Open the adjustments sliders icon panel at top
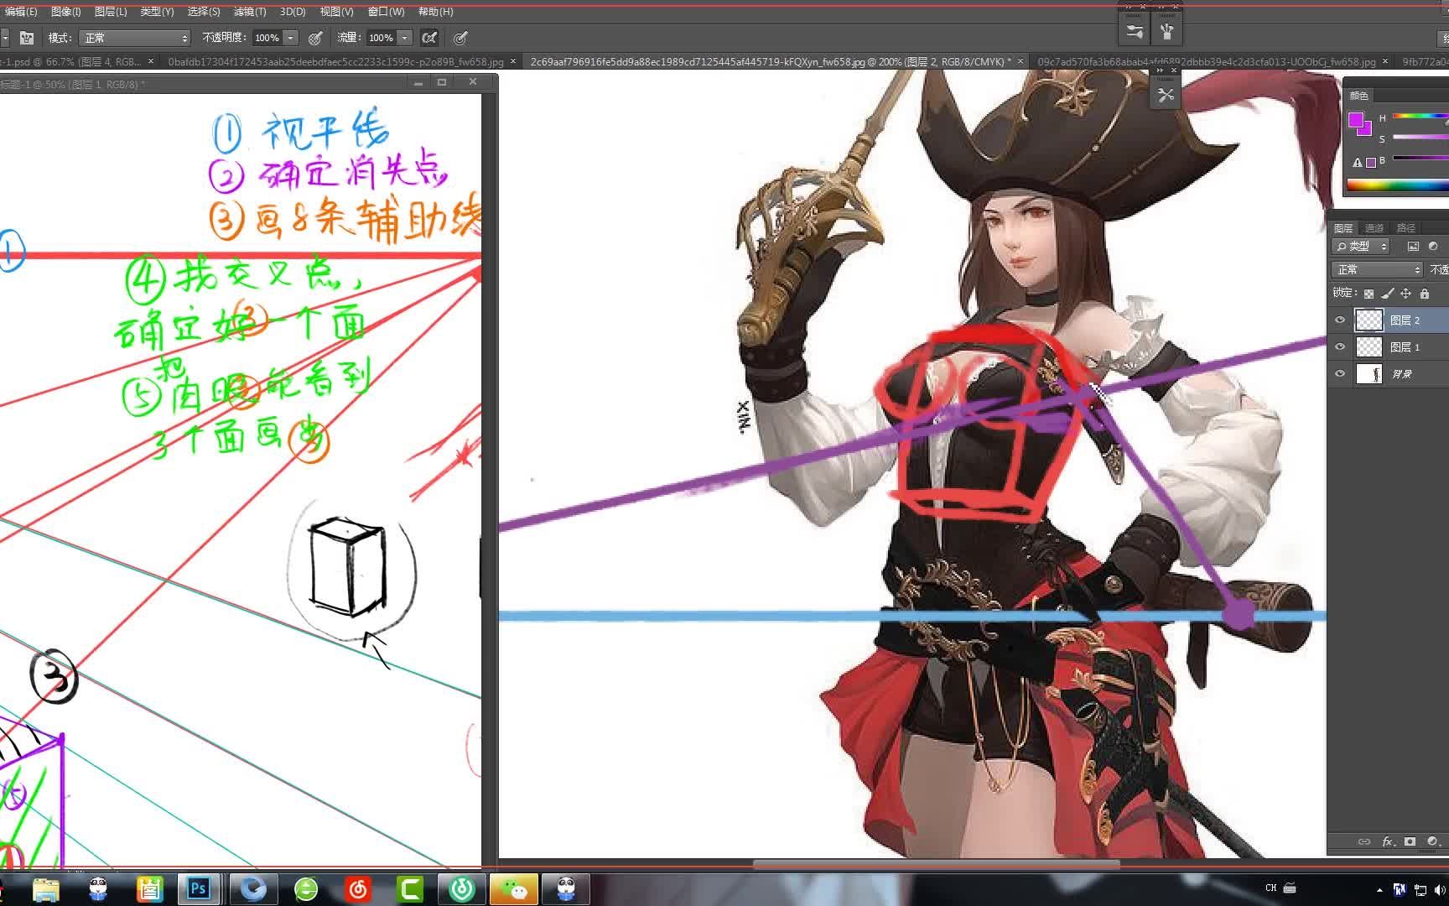 [1135, 32]
